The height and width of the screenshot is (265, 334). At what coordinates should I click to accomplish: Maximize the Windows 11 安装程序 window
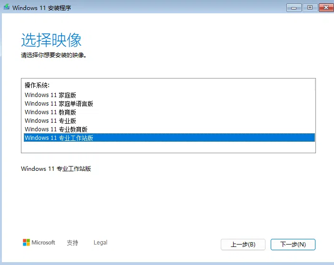tap(310, 8)
